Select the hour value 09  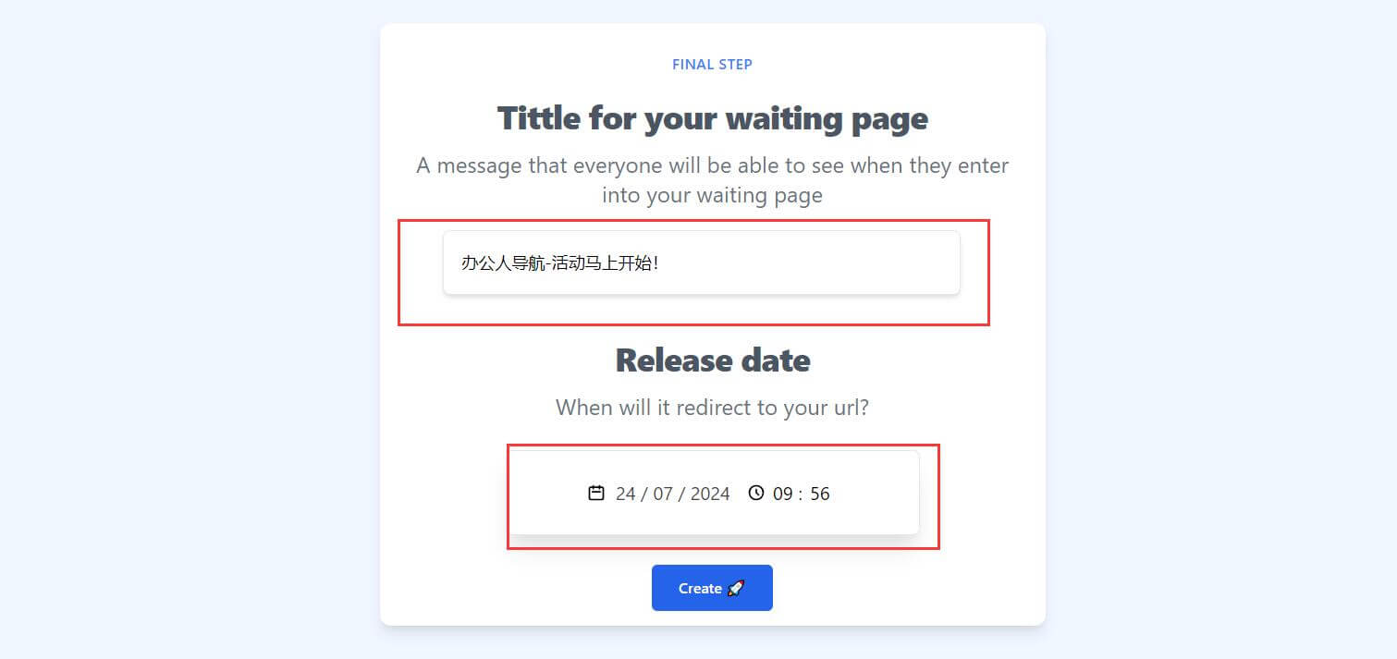783,494
